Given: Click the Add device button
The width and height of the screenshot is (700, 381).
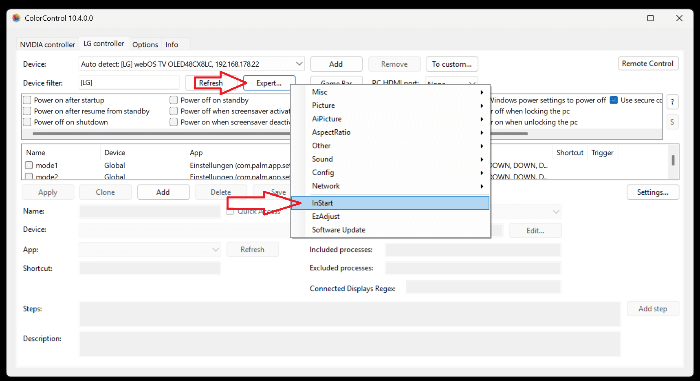Looking at the screenshot, I should point(336,64).
